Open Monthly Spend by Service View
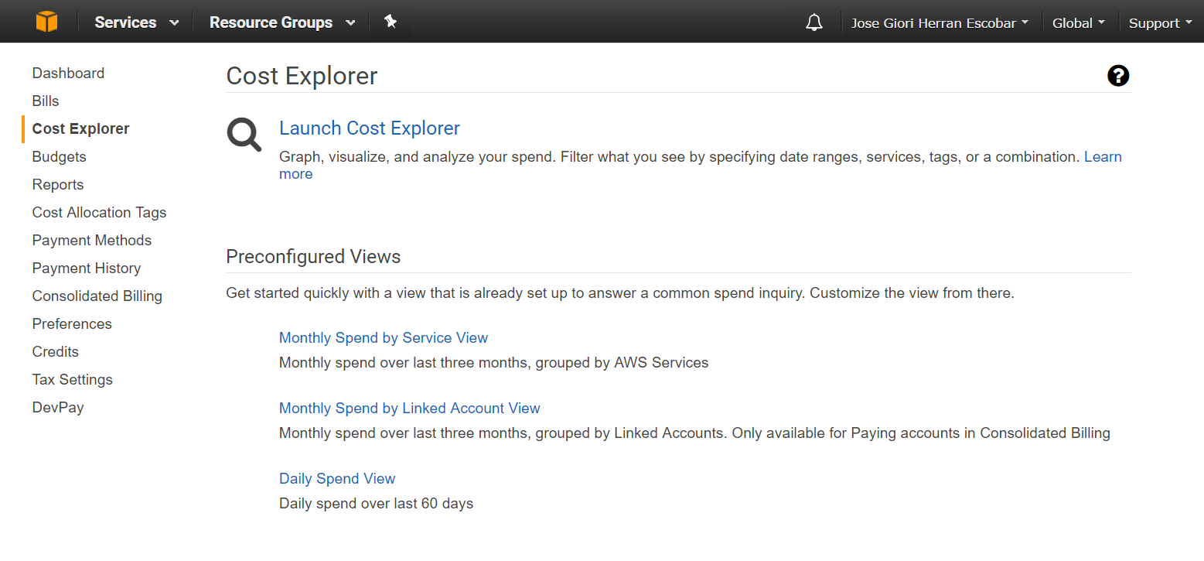1204x561 pixels. pos(384,338)
